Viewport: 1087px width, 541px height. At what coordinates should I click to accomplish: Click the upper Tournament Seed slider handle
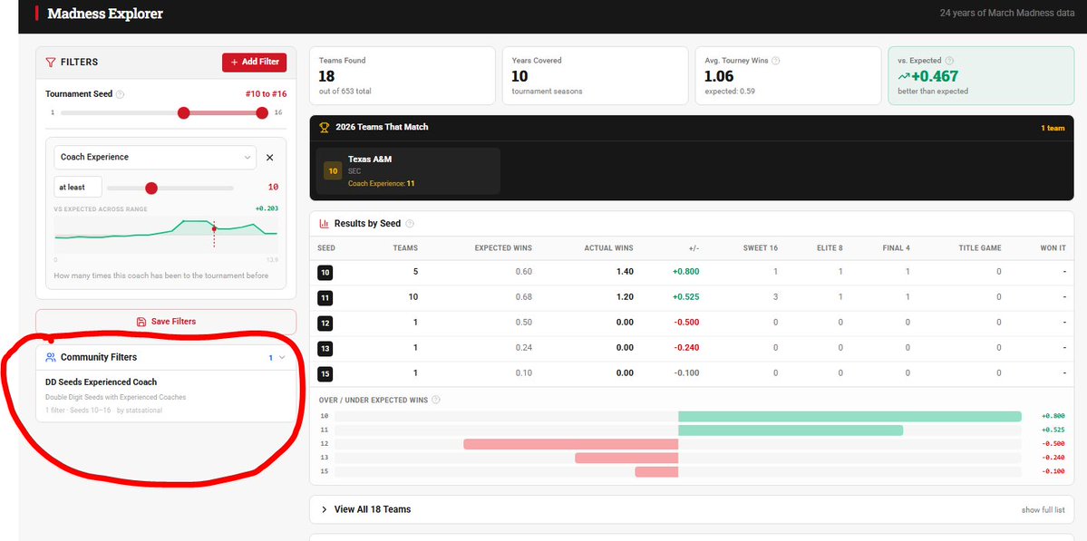click(262, 113)
